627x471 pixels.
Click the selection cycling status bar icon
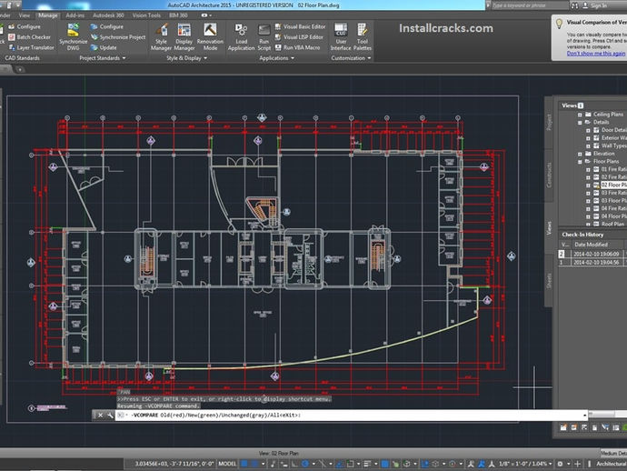[x=395, y=464]
